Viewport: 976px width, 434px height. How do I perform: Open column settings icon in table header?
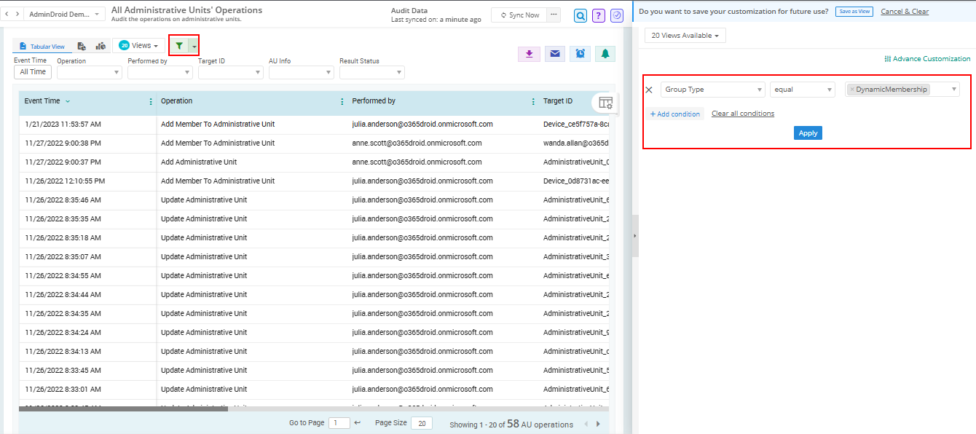pyautogui.click(x=604, y=103)
